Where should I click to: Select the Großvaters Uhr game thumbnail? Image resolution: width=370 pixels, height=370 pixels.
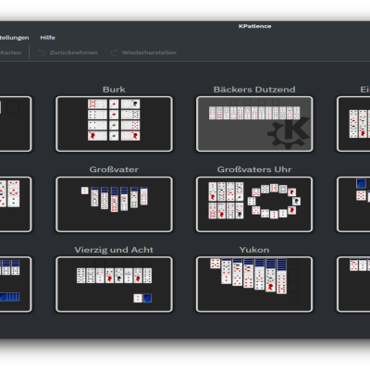click(254, 204)
